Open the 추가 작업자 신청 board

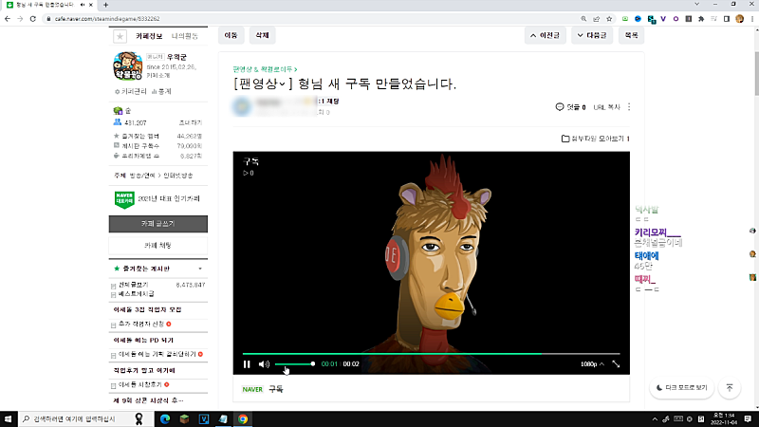pos(141,324)
